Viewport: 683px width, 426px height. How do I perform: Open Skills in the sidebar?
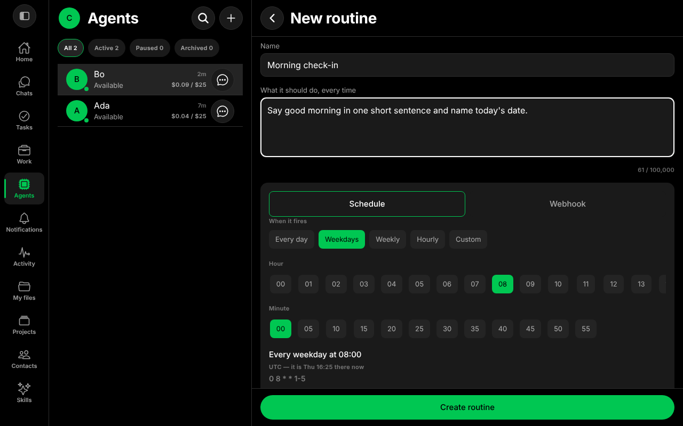click(x=24, y=393)
